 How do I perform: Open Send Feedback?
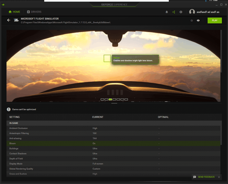tap(206, 177)
